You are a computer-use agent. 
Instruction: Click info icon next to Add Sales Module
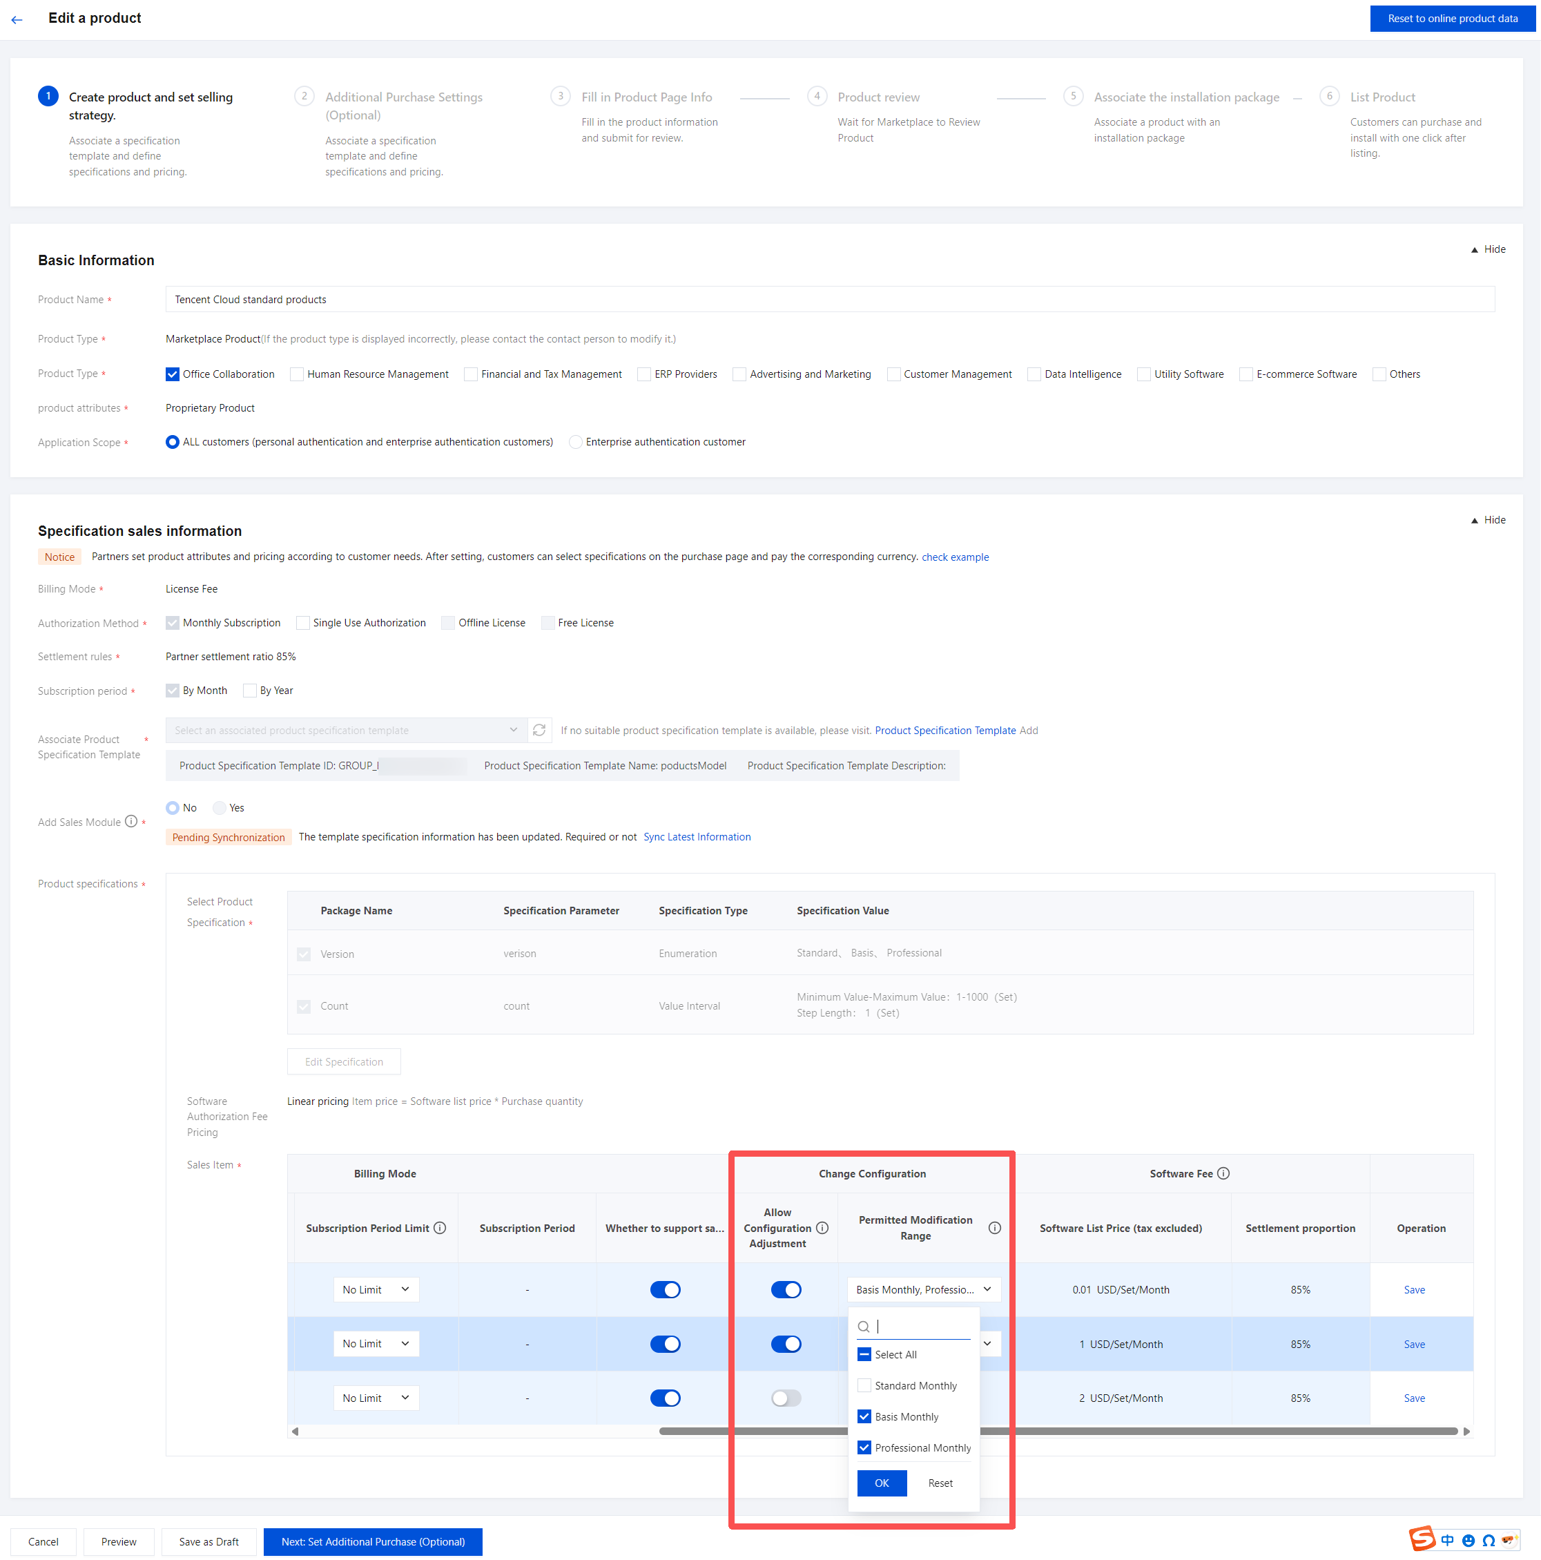[x=130, y=821]
